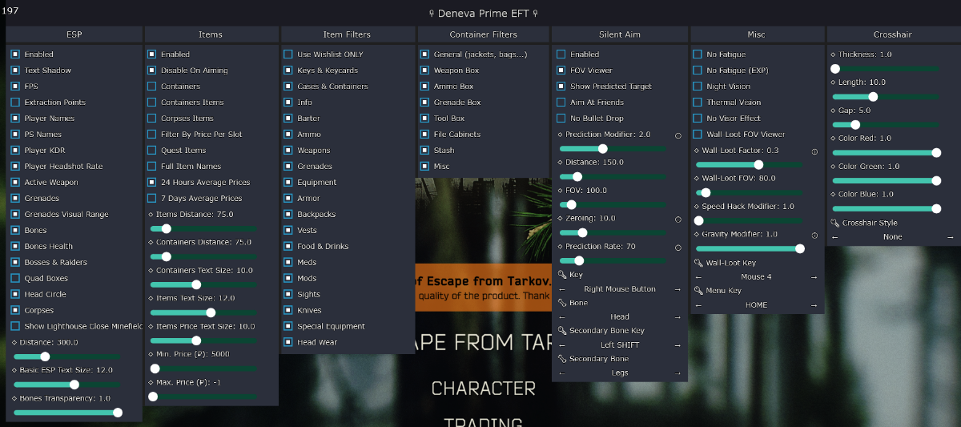Open the Mouse 4 wall-loot key selector

pos(756,277)
